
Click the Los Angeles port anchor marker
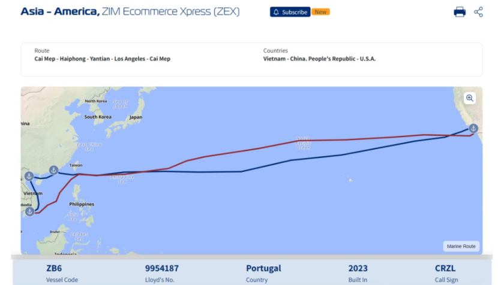473,128
